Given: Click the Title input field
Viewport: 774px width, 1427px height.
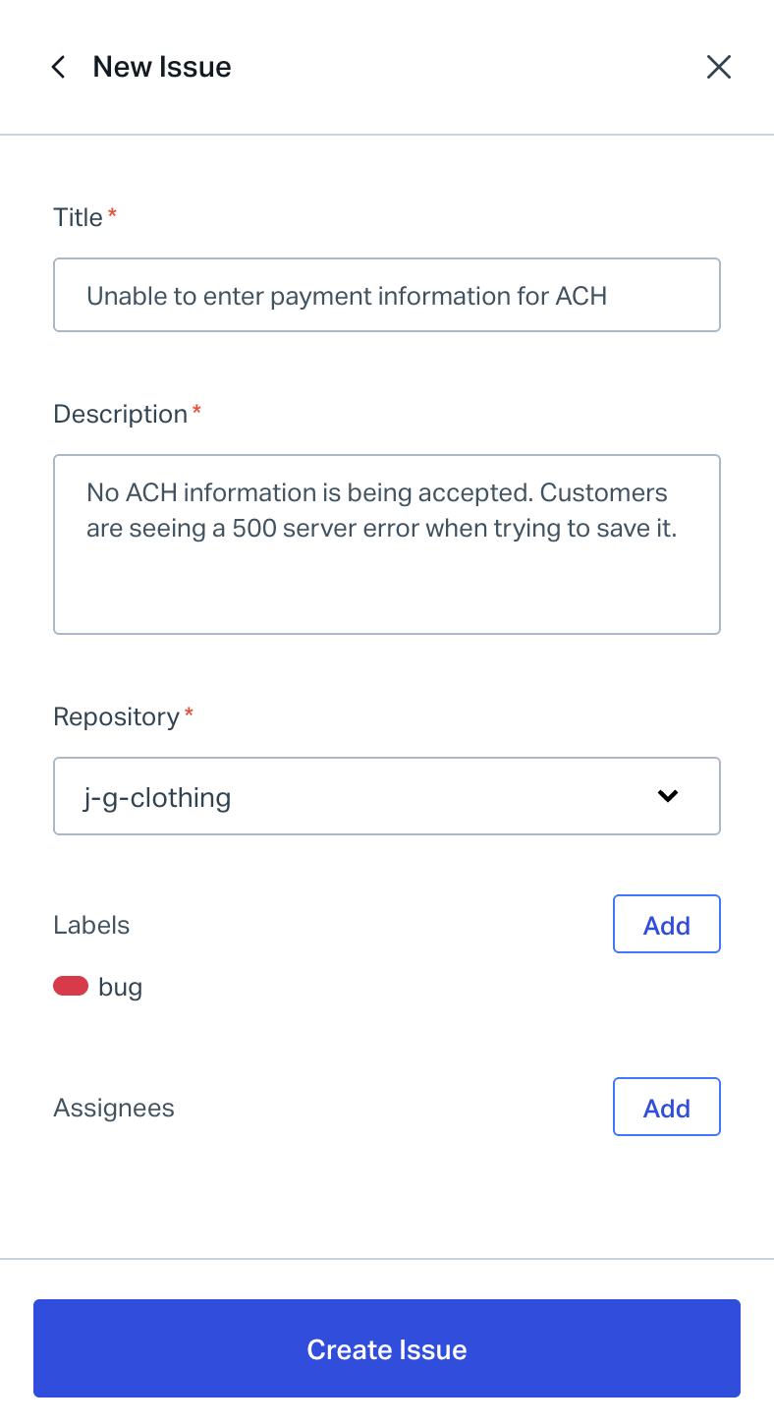Looking at the screenshot, I should 386,295.
